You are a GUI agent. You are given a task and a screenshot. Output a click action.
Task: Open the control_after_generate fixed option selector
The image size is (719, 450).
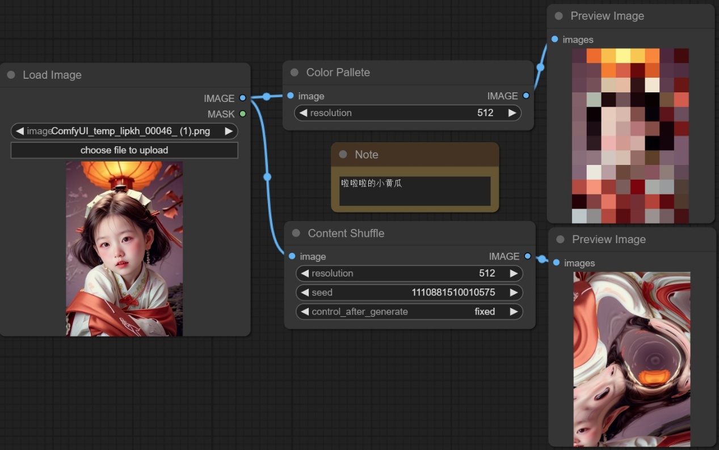click(x=409, y=312)
